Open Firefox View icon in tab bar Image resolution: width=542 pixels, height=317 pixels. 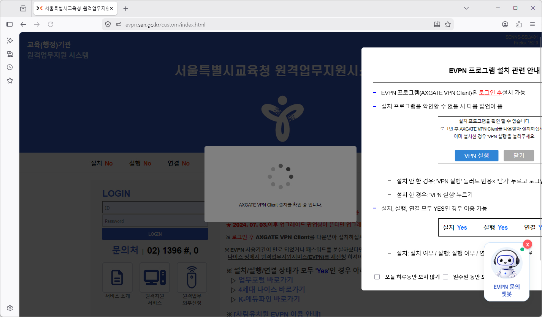click(23, 8)
